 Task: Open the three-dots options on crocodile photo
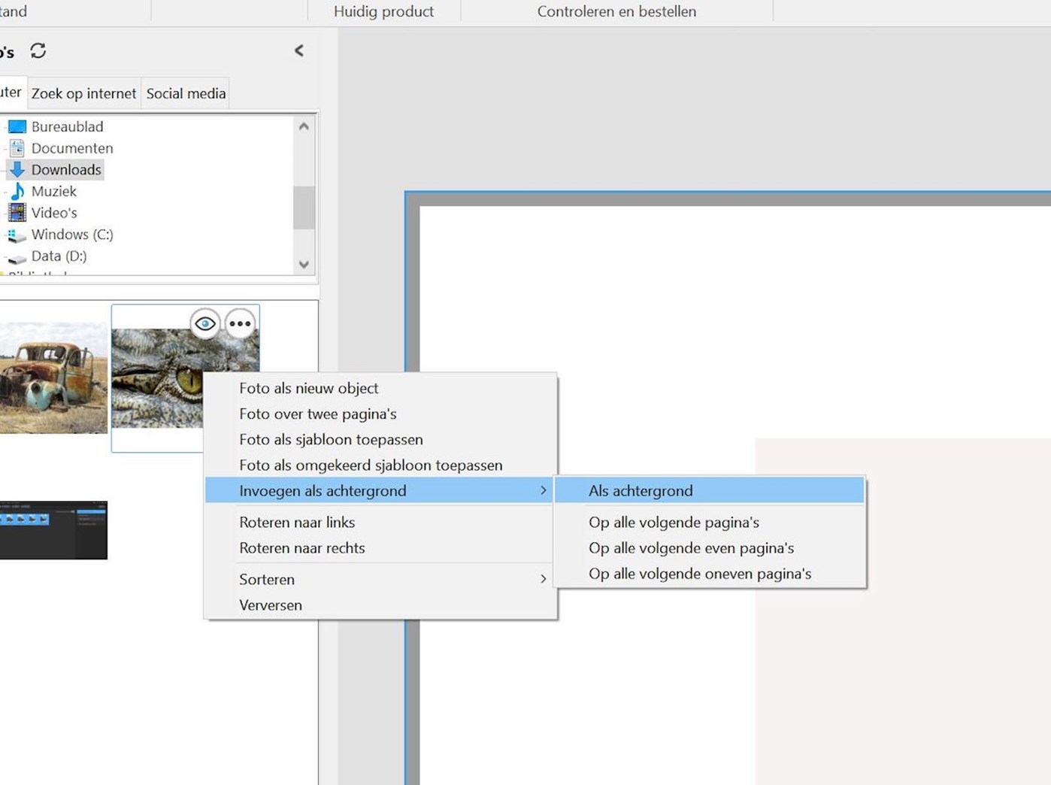click(240, 324)
